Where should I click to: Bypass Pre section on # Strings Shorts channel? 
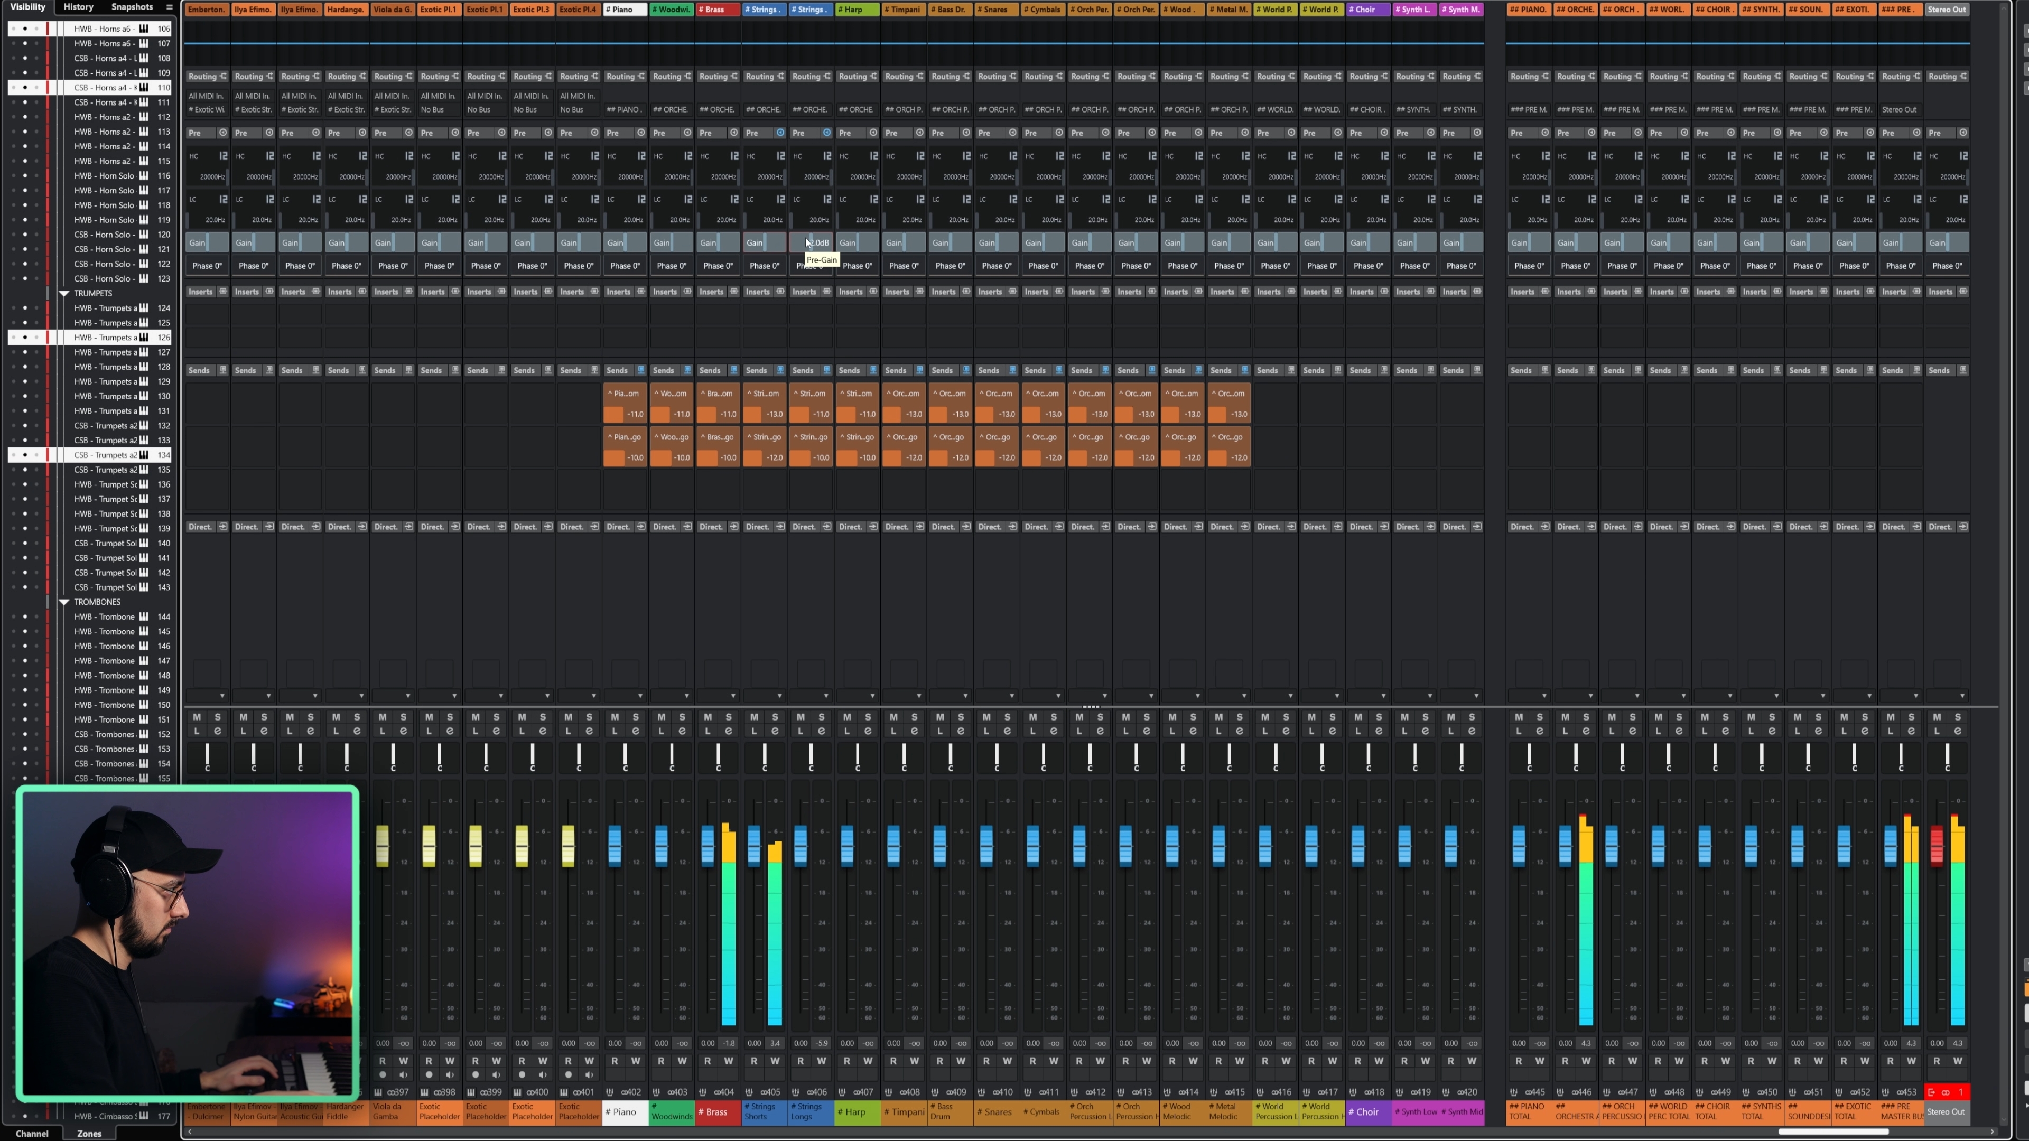click(780, 132)
